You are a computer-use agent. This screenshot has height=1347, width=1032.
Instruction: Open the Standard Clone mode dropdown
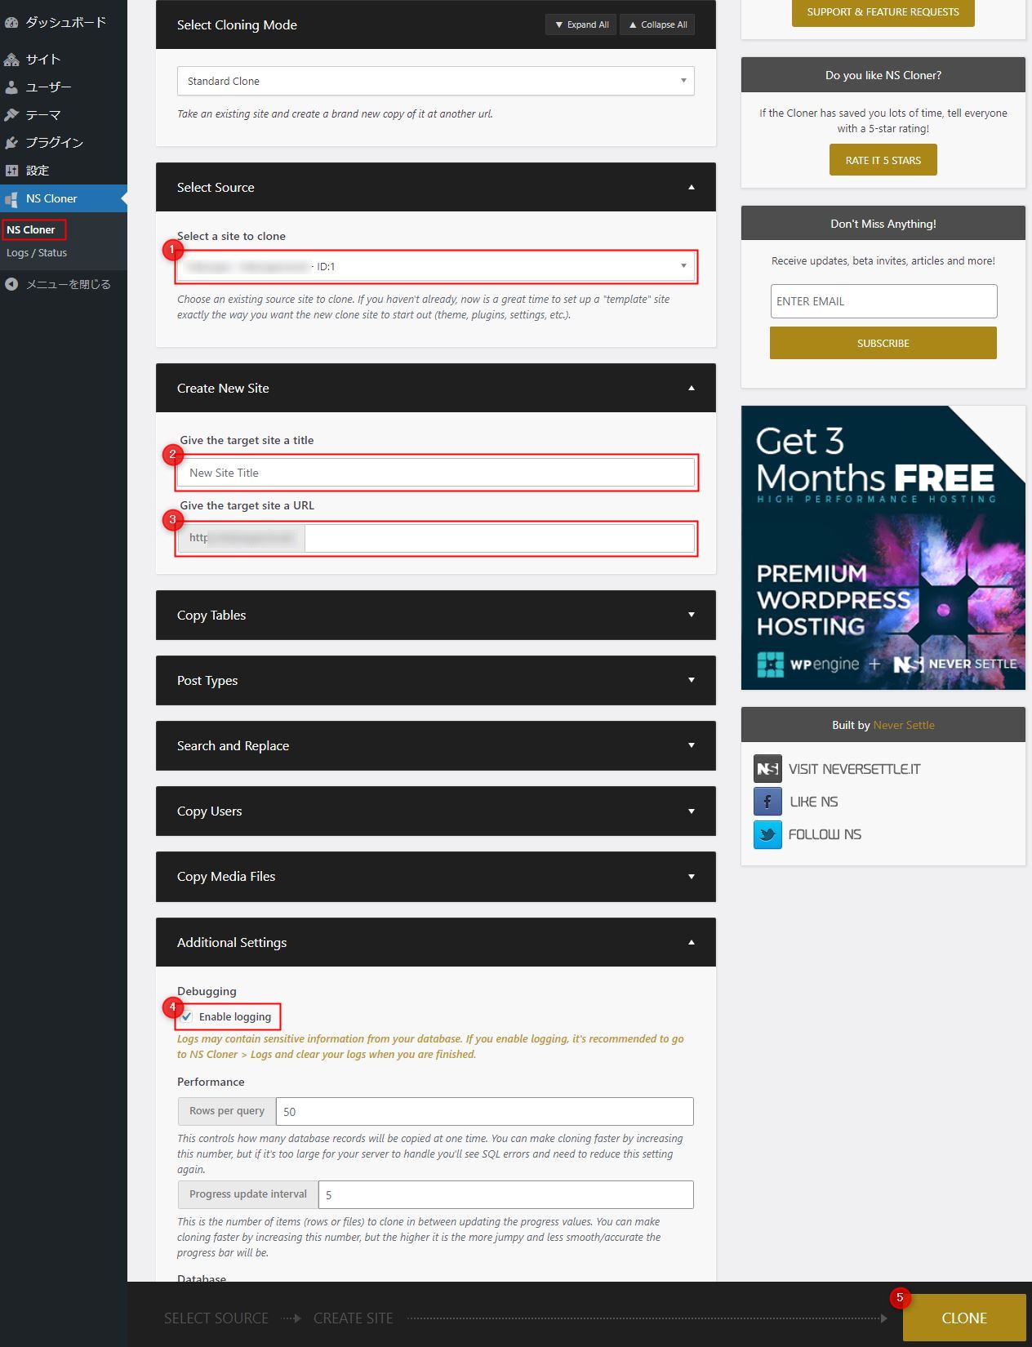tap(435, 81)
